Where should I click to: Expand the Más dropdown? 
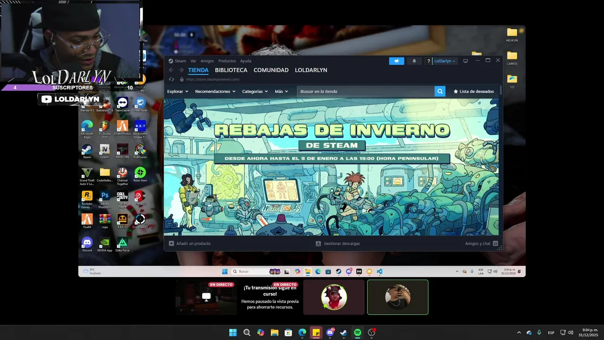pos(281,91)
